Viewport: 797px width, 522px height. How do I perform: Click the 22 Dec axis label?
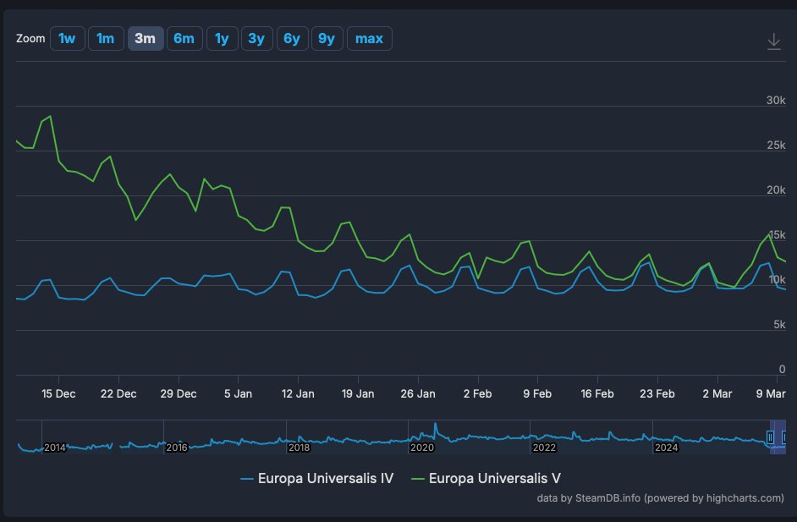click(x=118, y=394)
